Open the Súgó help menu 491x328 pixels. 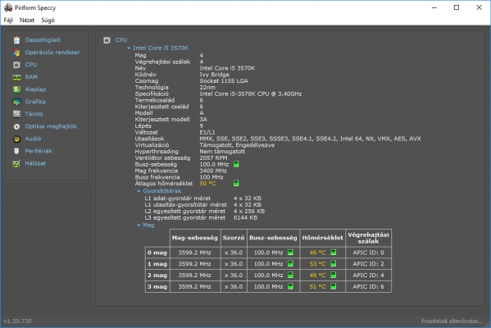point(48,20)
